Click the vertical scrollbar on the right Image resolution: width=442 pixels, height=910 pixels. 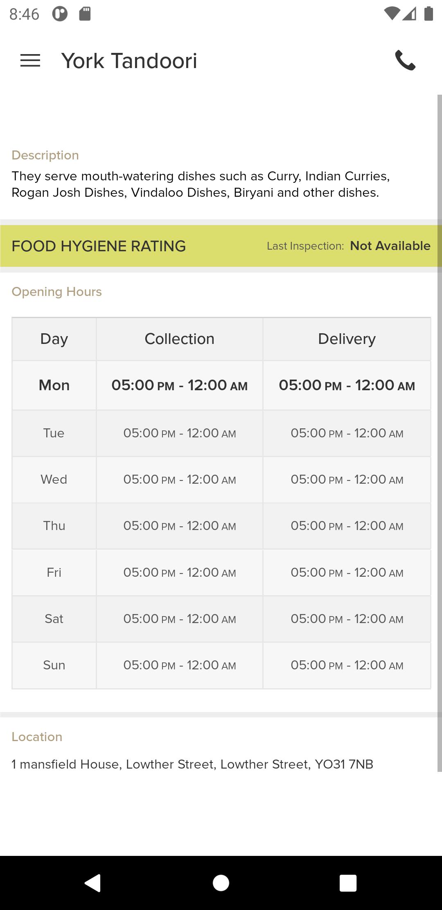tap(440, 433)
